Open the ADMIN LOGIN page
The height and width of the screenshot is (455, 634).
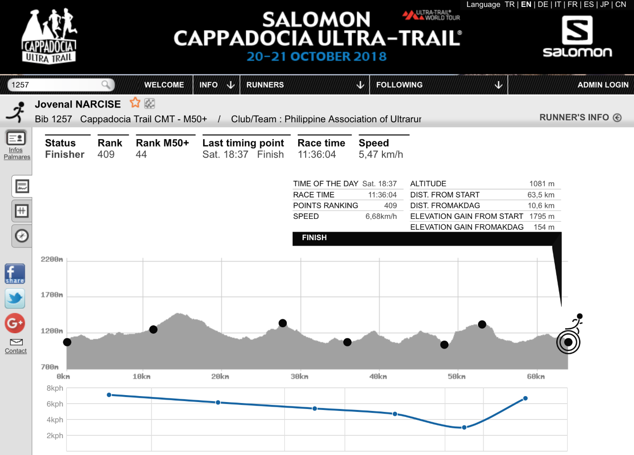[603, 85]
